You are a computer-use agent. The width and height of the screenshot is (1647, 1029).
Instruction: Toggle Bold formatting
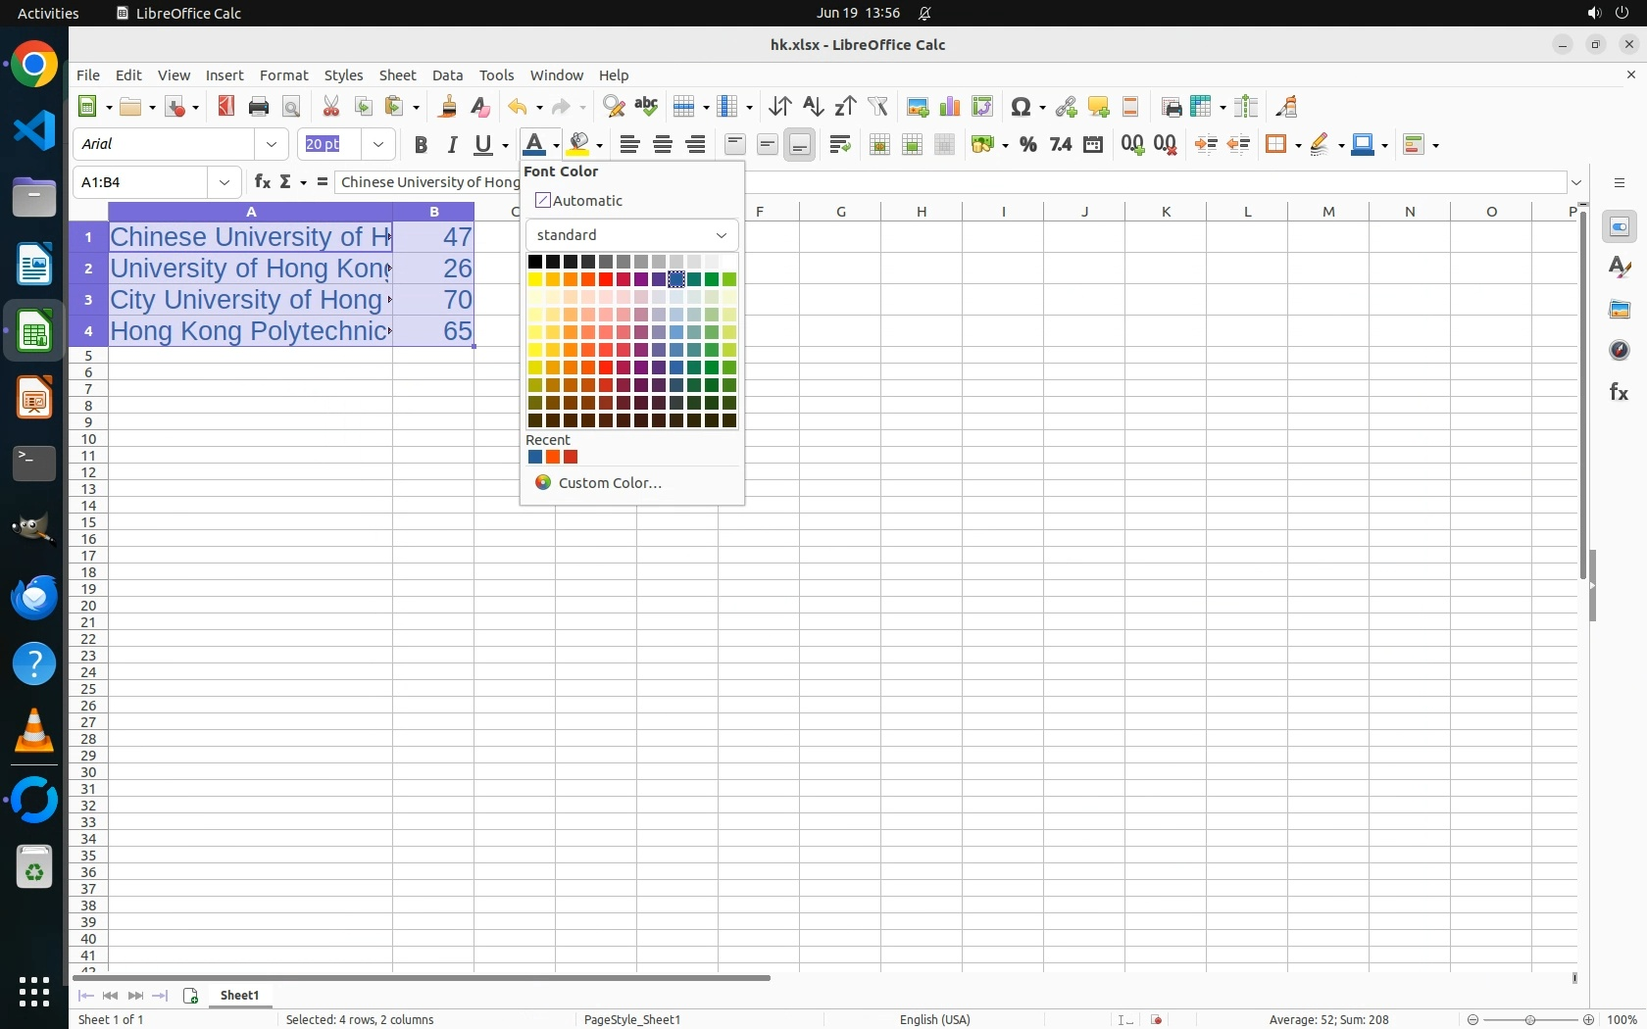coord(421,145)
